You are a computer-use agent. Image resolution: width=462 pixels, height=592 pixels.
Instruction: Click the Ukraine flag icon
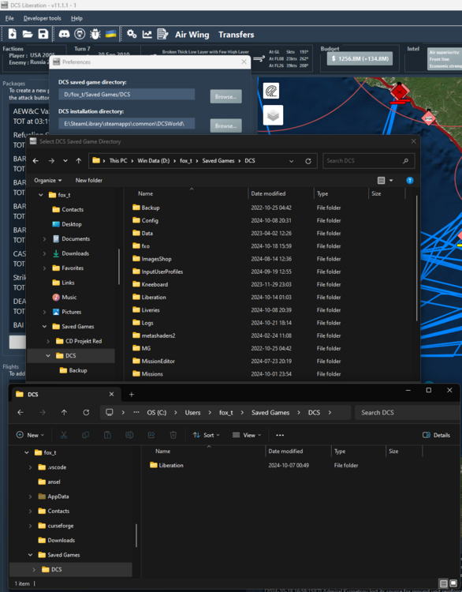point(110,35)
